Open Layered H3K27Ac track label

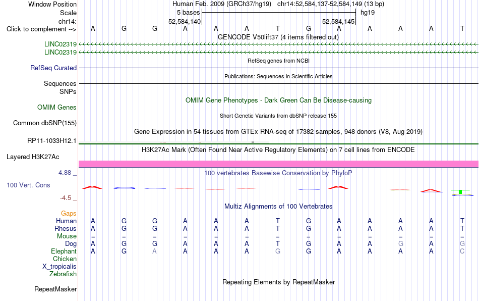tap(33, 157)
